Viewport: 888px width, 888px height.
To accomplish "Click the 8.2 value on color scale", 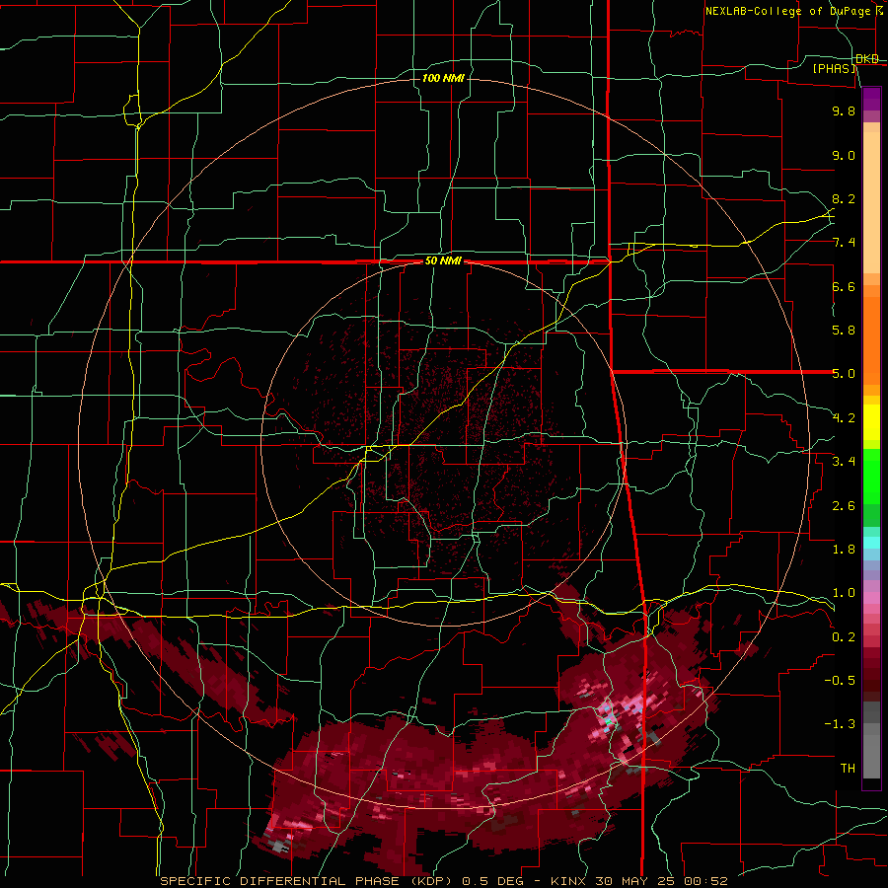I will [x=844, y=198].
